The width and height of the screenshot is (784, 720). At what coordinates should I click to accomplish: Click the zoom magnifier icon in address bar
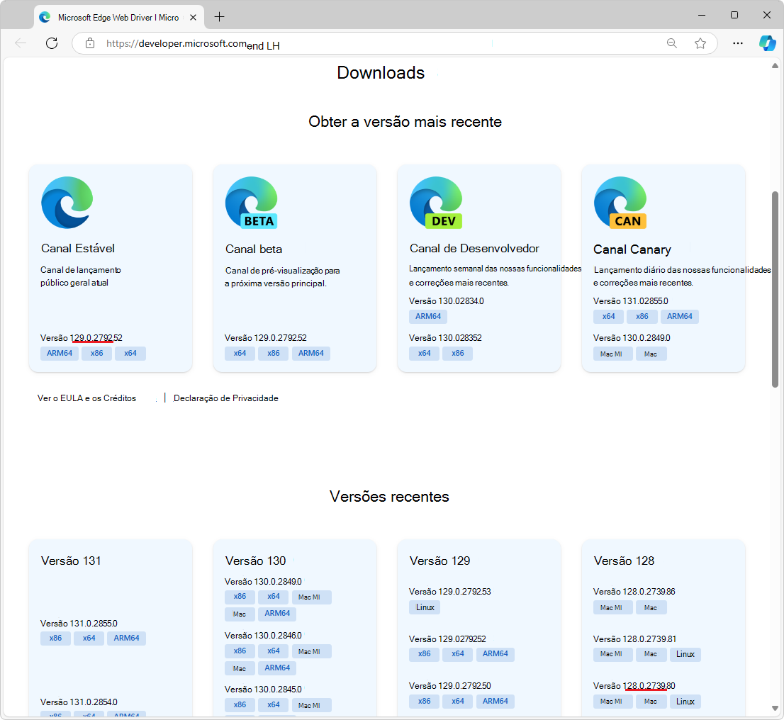pyautogui.click(x=671, y=43)
